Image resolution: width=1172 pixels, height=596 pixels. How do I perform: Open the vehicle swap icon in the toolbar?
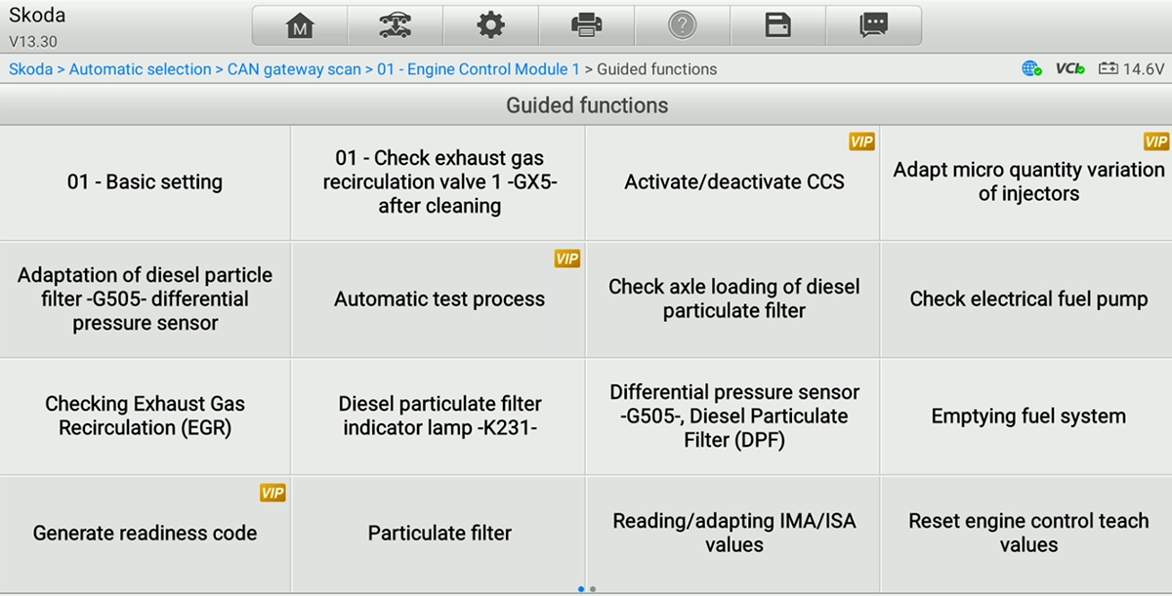tap(395, 25)
